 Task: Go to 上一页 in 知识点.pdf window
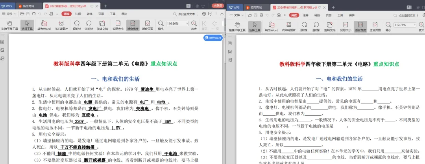pyautogui.click(x=215, y=26)
